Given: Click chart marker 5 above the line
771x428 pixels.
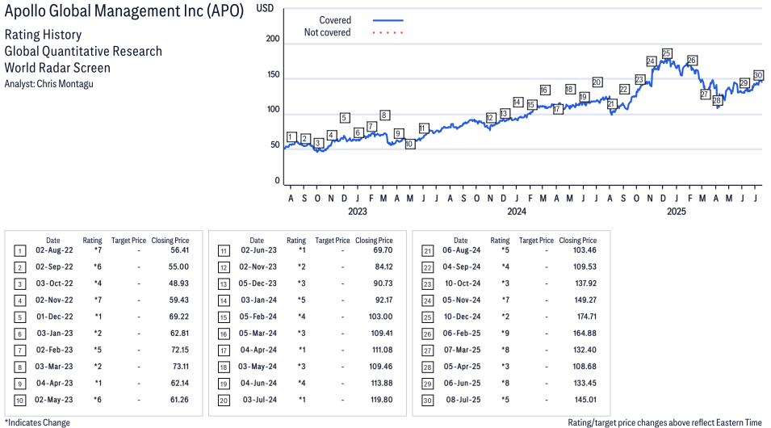Looking at the screenshot, I should [x=345, y=118].
